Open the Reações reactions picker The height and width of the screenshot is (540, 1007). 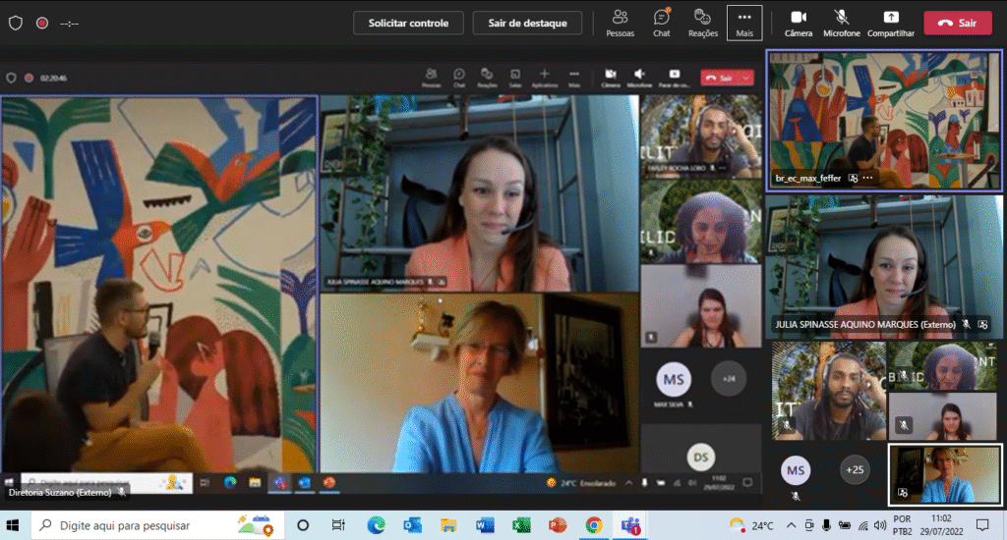pos(703,23)
